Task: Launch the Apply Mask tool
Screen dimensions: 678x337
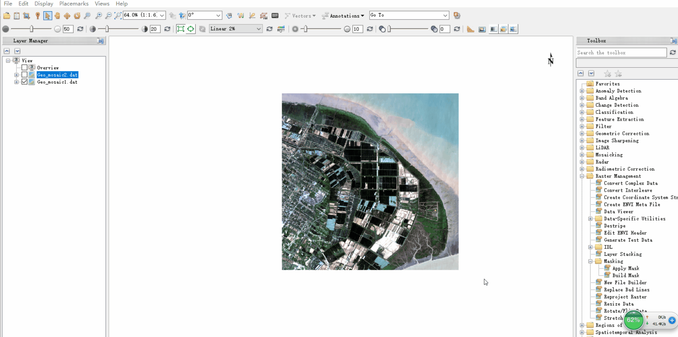Action: [x=626, y=268]
